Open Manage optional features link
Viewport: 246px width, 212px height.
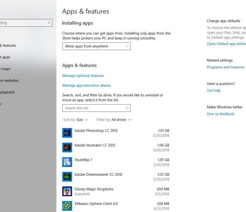click(83, 76)
